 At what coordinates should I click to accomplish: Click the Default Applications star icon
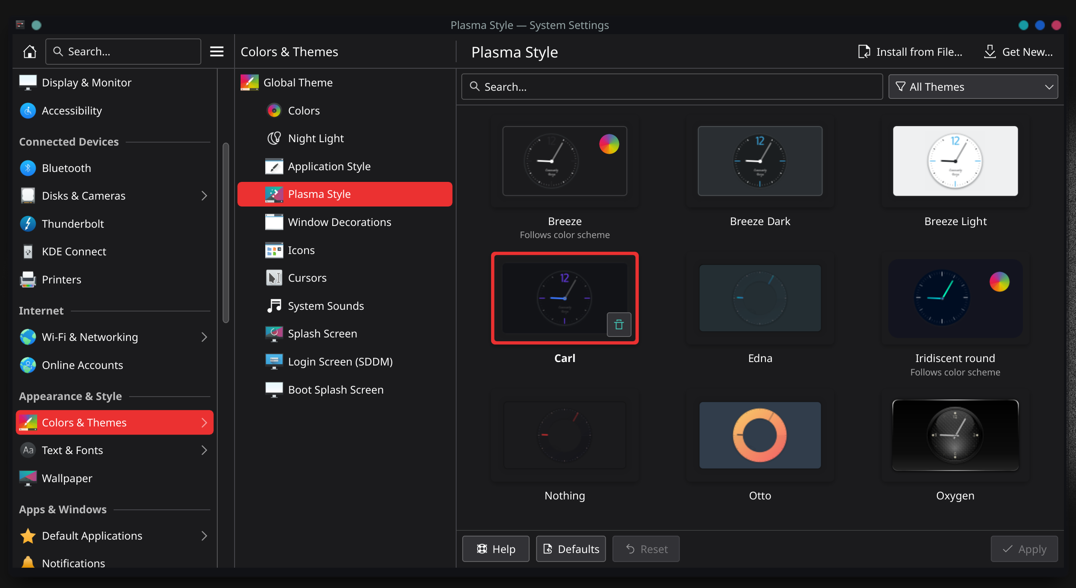(x=28, y=536)
